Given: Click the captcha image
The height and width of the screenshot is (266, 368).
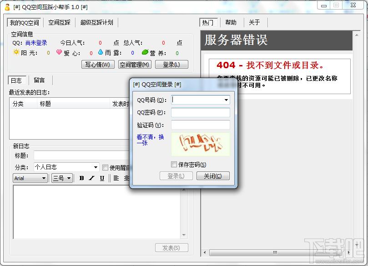Looking at the screenshot, I should (201, 144).
